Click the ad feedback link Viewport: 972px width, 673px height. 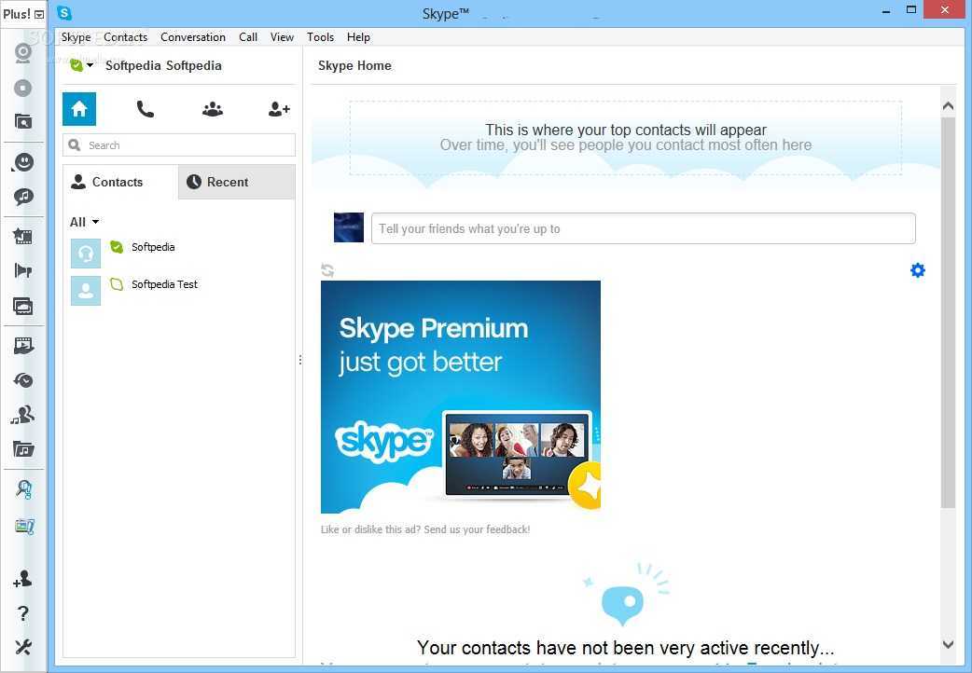click(425, 529)
